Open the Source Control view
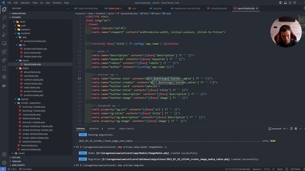This screenshot has width=305, height=171. tap(4, 26)
